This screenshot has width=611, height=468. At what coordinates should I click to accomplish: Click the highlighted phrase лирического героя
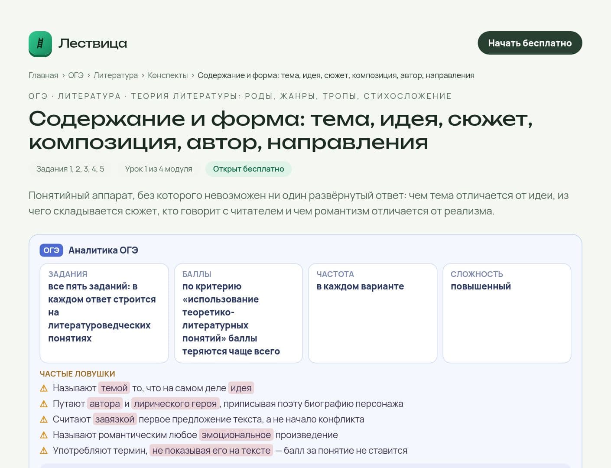coord(175,404)
